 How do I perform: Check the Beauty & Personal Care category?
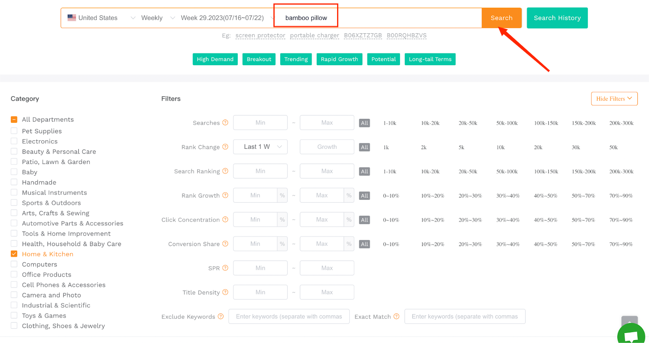(x=14, y=151)
